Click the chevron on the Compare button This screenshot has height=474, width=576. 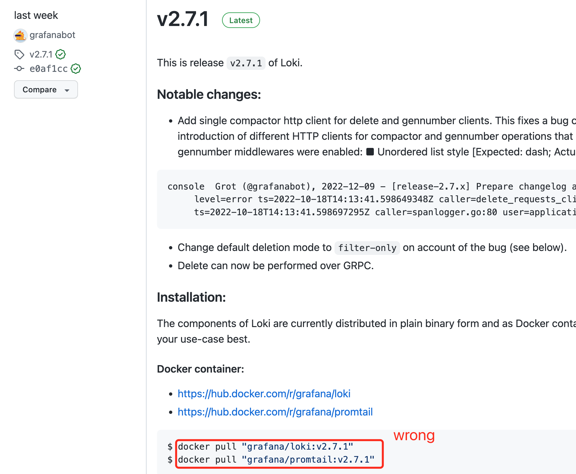tap(67, 90)
